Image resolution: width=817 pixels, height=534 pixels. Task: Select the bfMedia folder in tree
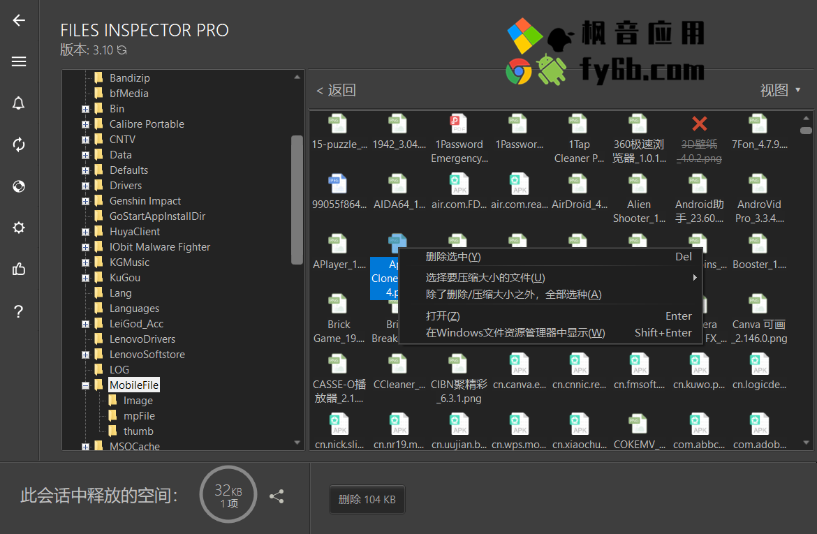click(128, 94)
